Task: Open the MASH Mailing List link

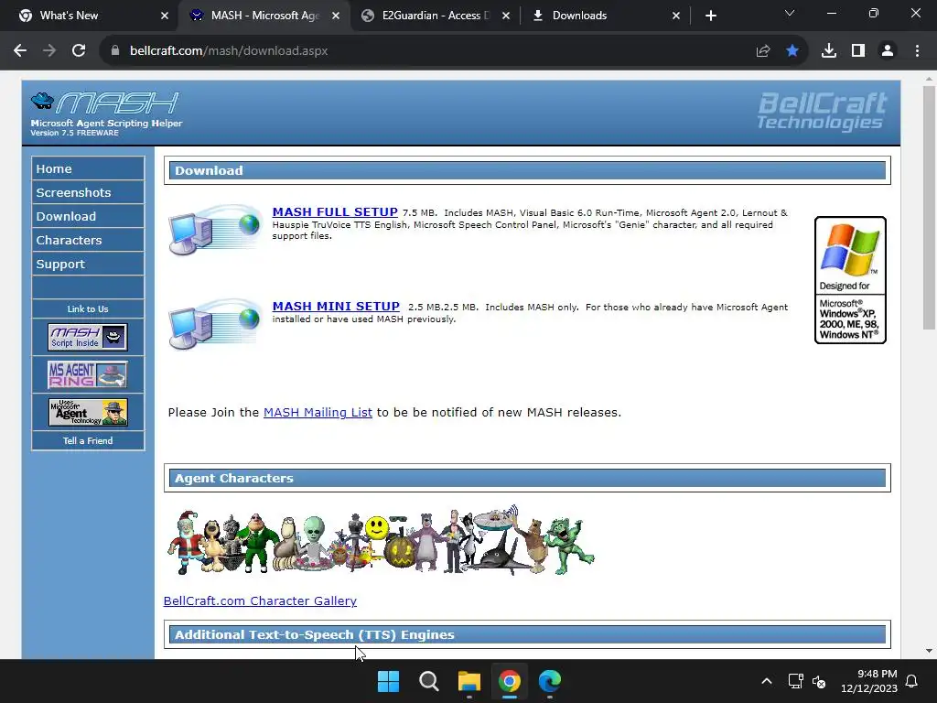Action: 318,412
